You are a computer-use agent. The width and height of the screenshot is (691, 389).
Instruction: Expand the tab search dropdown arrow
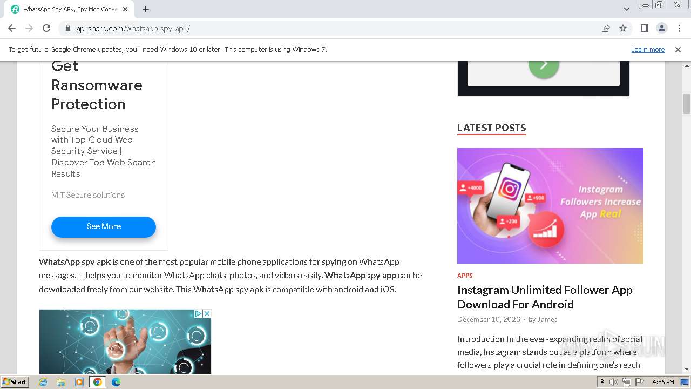point(626,9)
